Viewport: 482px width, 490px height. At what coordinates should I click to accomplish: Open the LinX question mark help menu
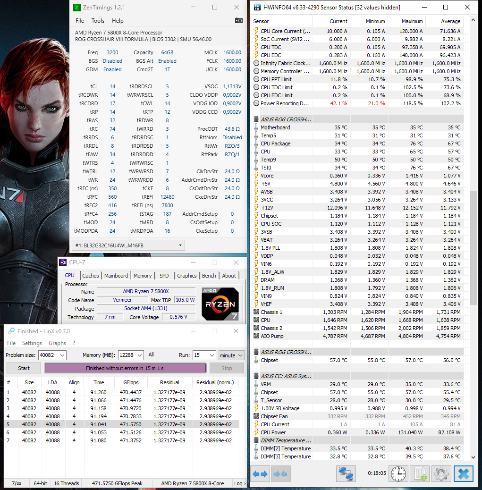[74, 343]
